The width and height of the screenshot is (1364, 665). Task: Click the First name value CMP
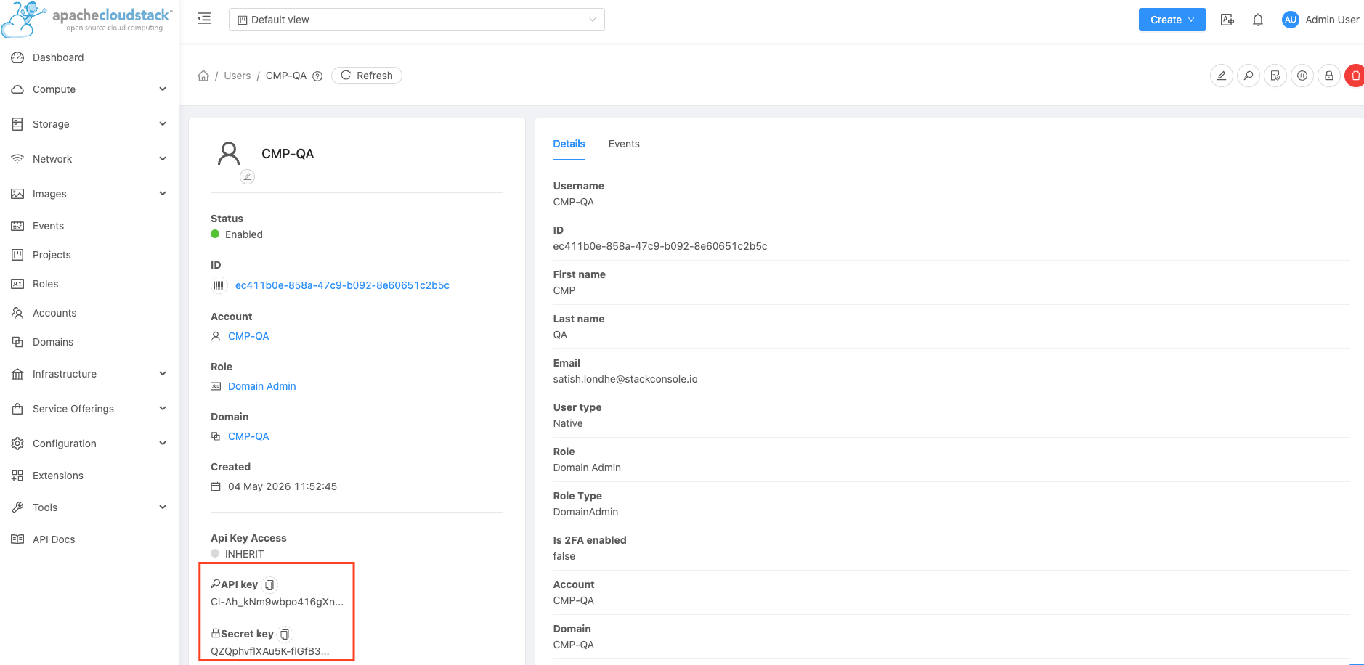click(564, 290)
